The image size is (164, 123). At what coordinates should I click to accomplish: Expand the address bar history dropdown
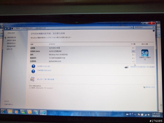[x=129, y=27]
